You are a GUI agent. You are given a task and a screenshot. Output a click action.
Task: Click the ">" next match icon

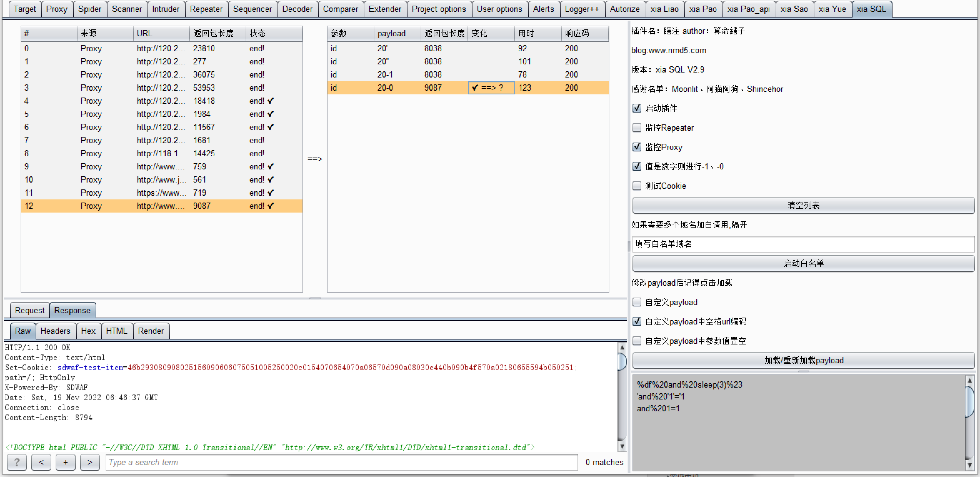click(90, 462)
